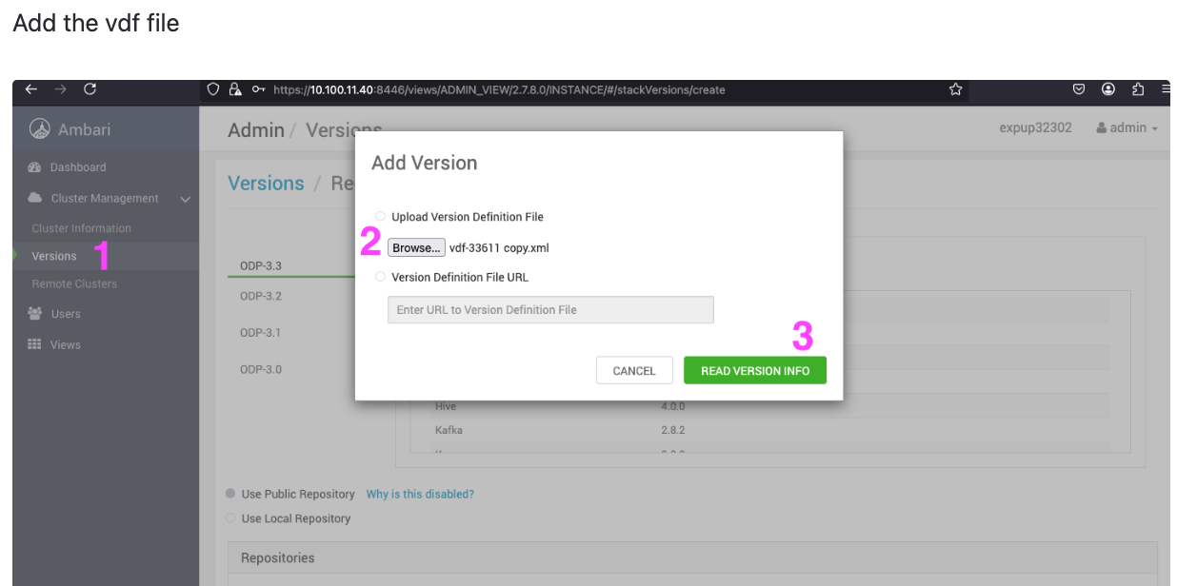Click the padlock site security icon

click(x=235, y=89)
